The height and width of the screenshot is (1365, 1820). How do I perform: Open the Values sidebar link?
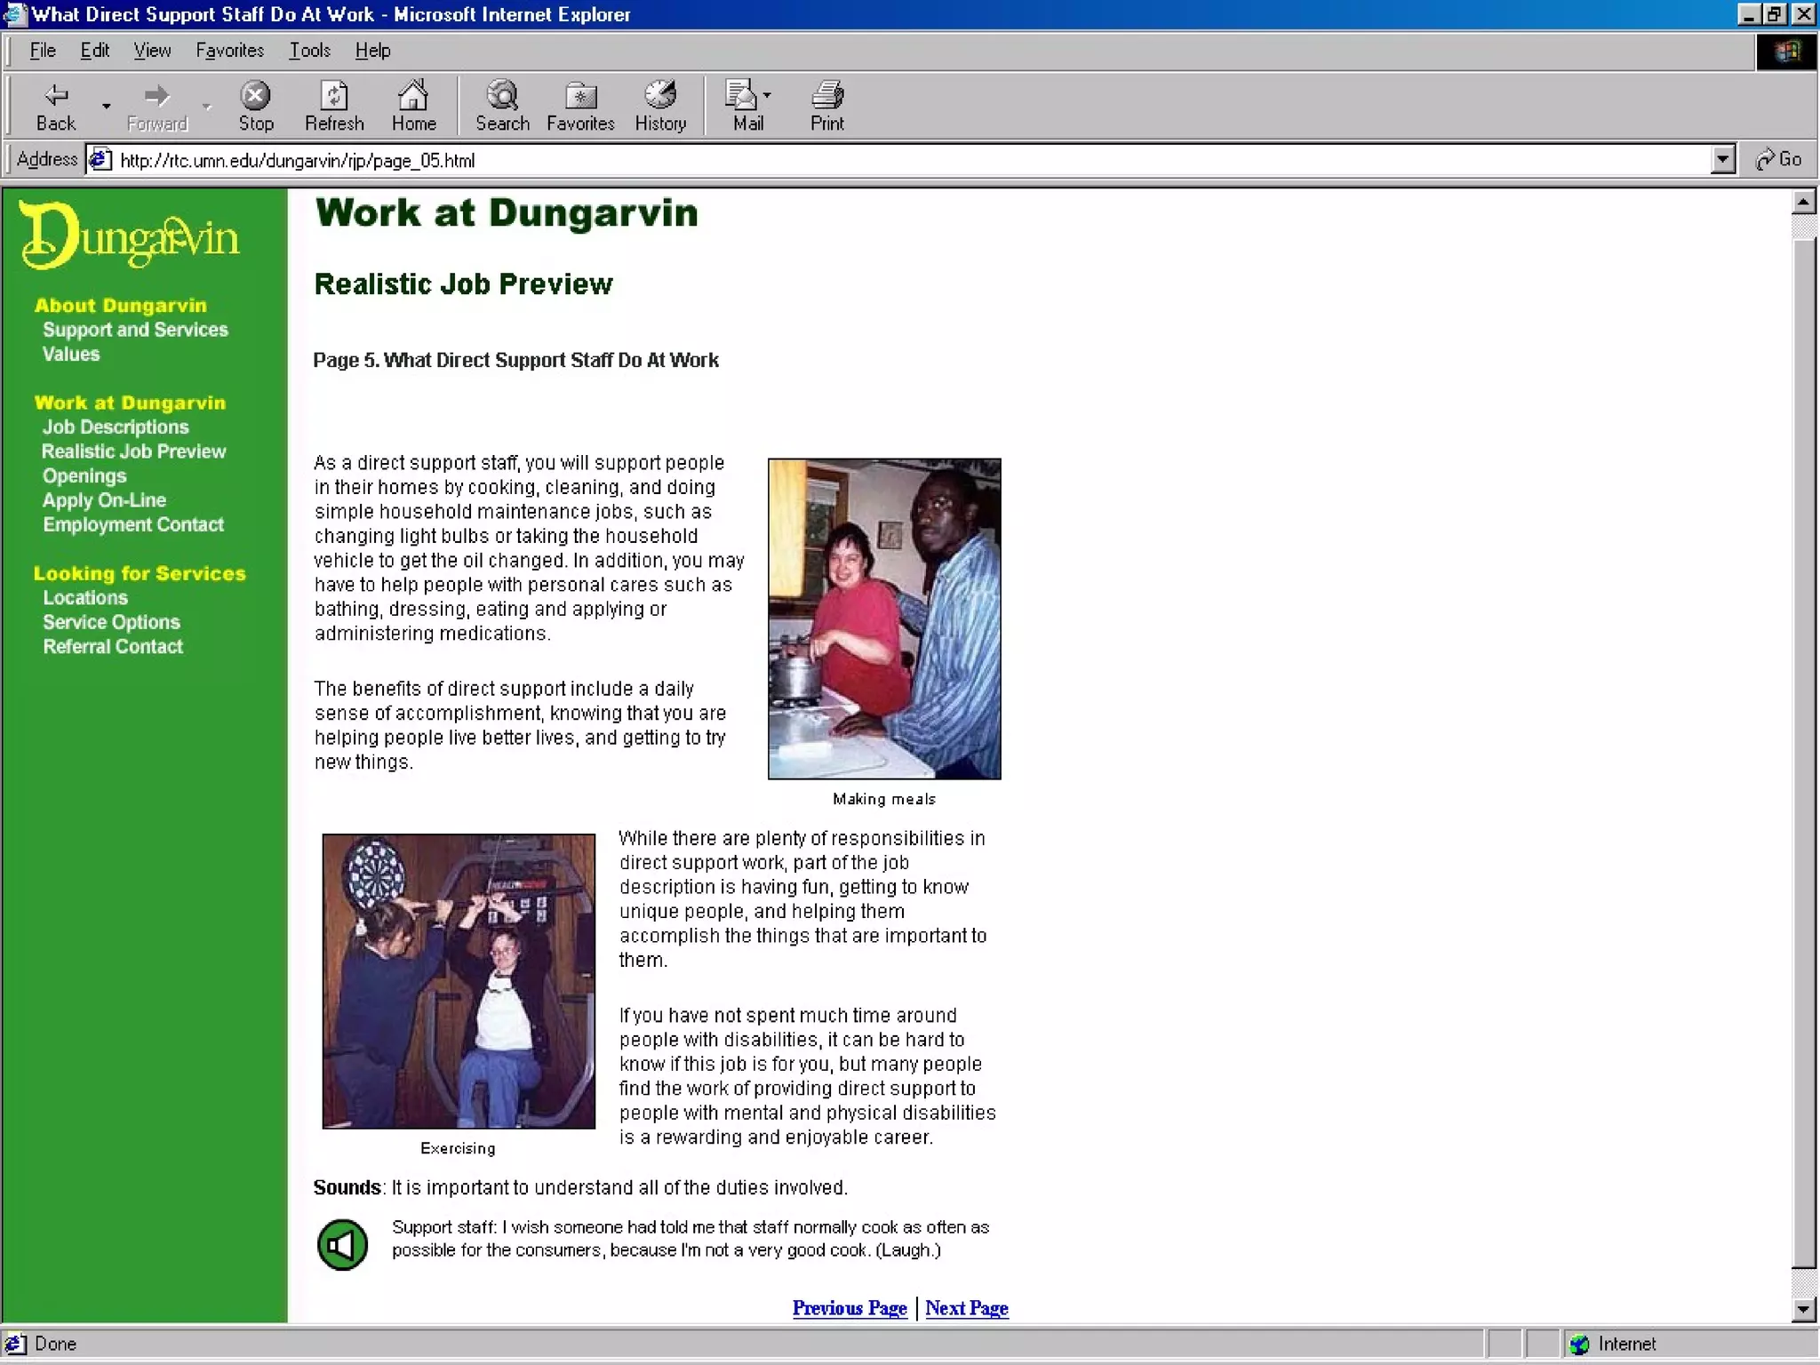(x=71, y=354)
